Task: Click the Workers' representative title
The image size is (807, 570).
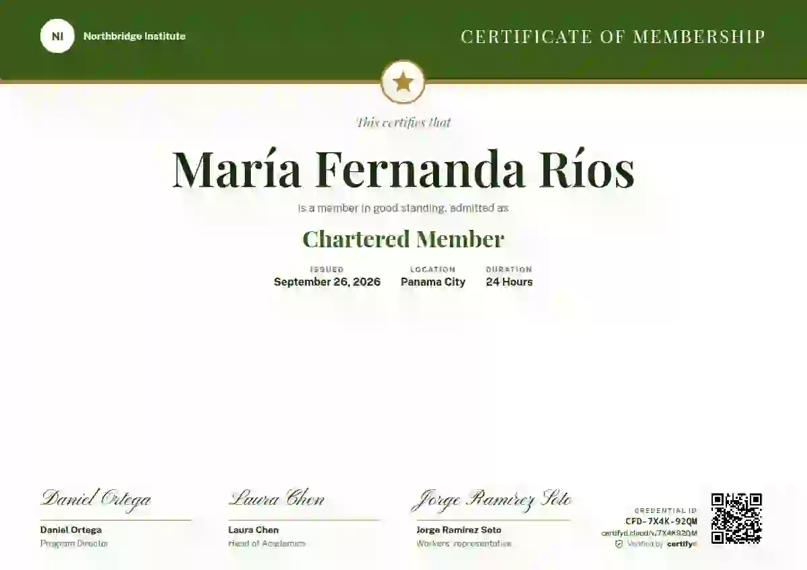Action: (x=464, y=543)
